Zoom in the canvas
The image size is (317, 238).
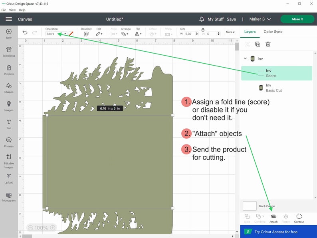click(53, 228)
